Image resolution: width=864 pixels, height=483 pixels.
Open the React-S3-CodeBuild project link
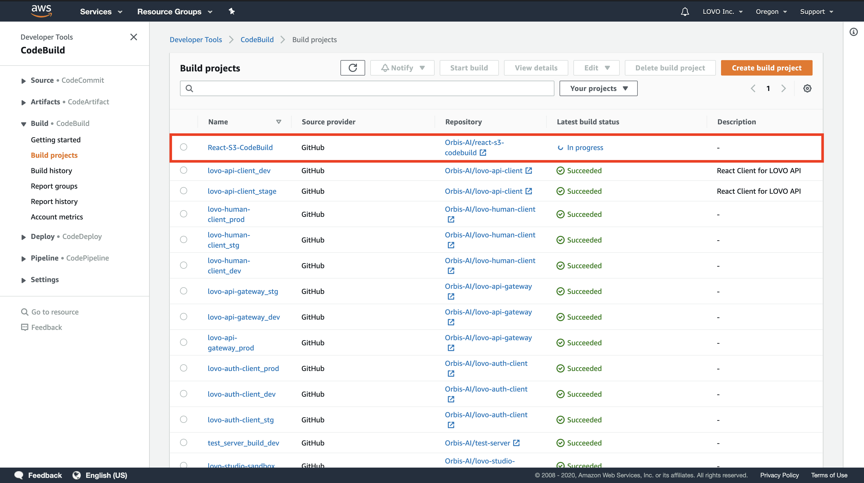[x=240, y=147]
